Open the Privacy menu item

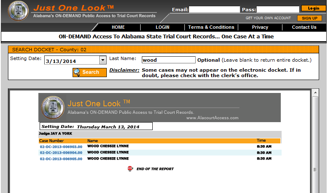tap(260, 27)
